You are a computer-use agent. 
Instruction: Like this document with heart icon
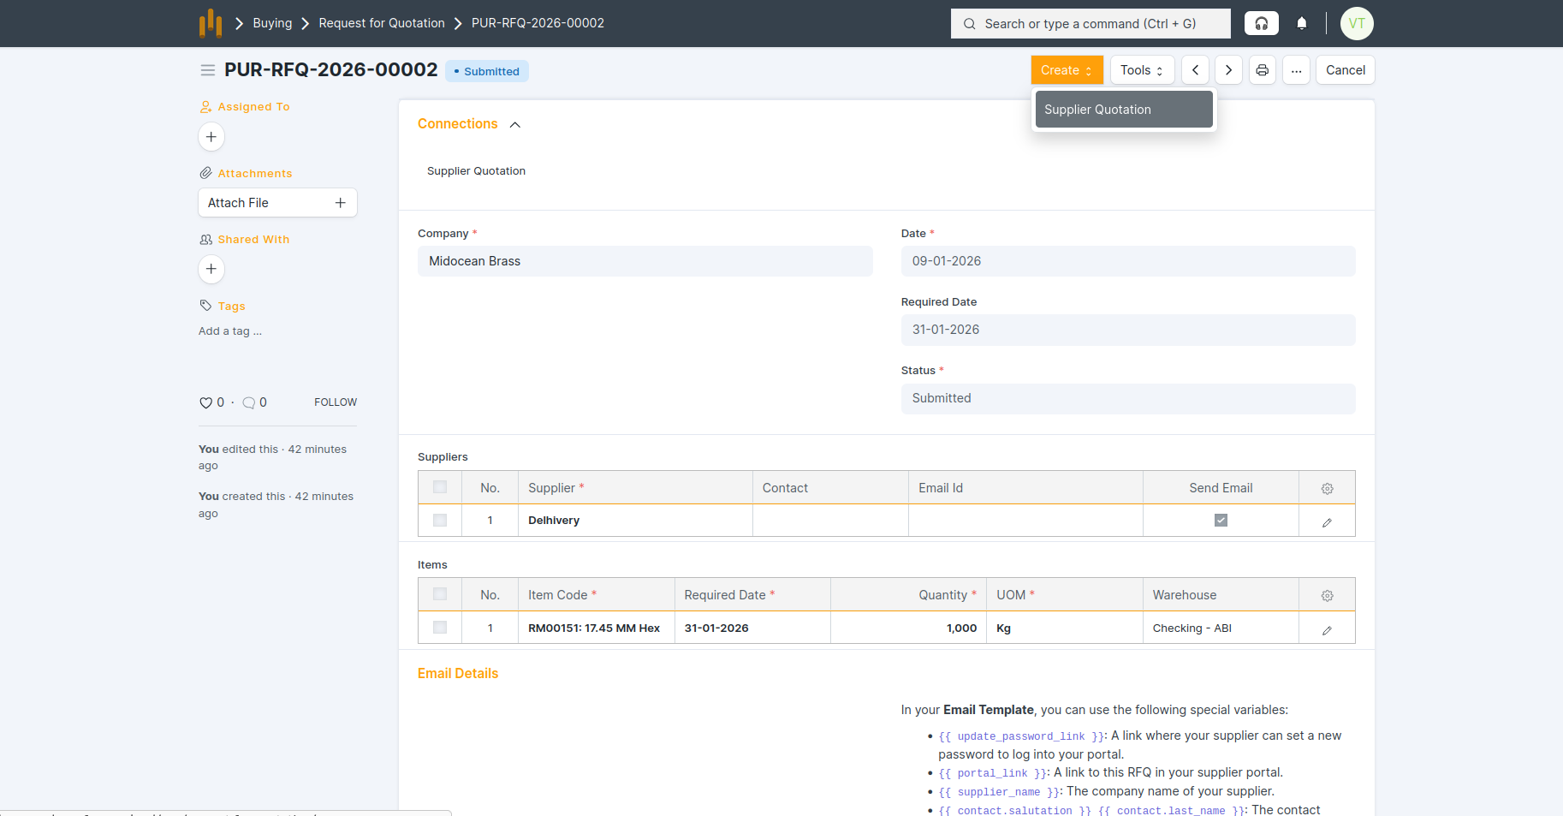pos(205,402)
